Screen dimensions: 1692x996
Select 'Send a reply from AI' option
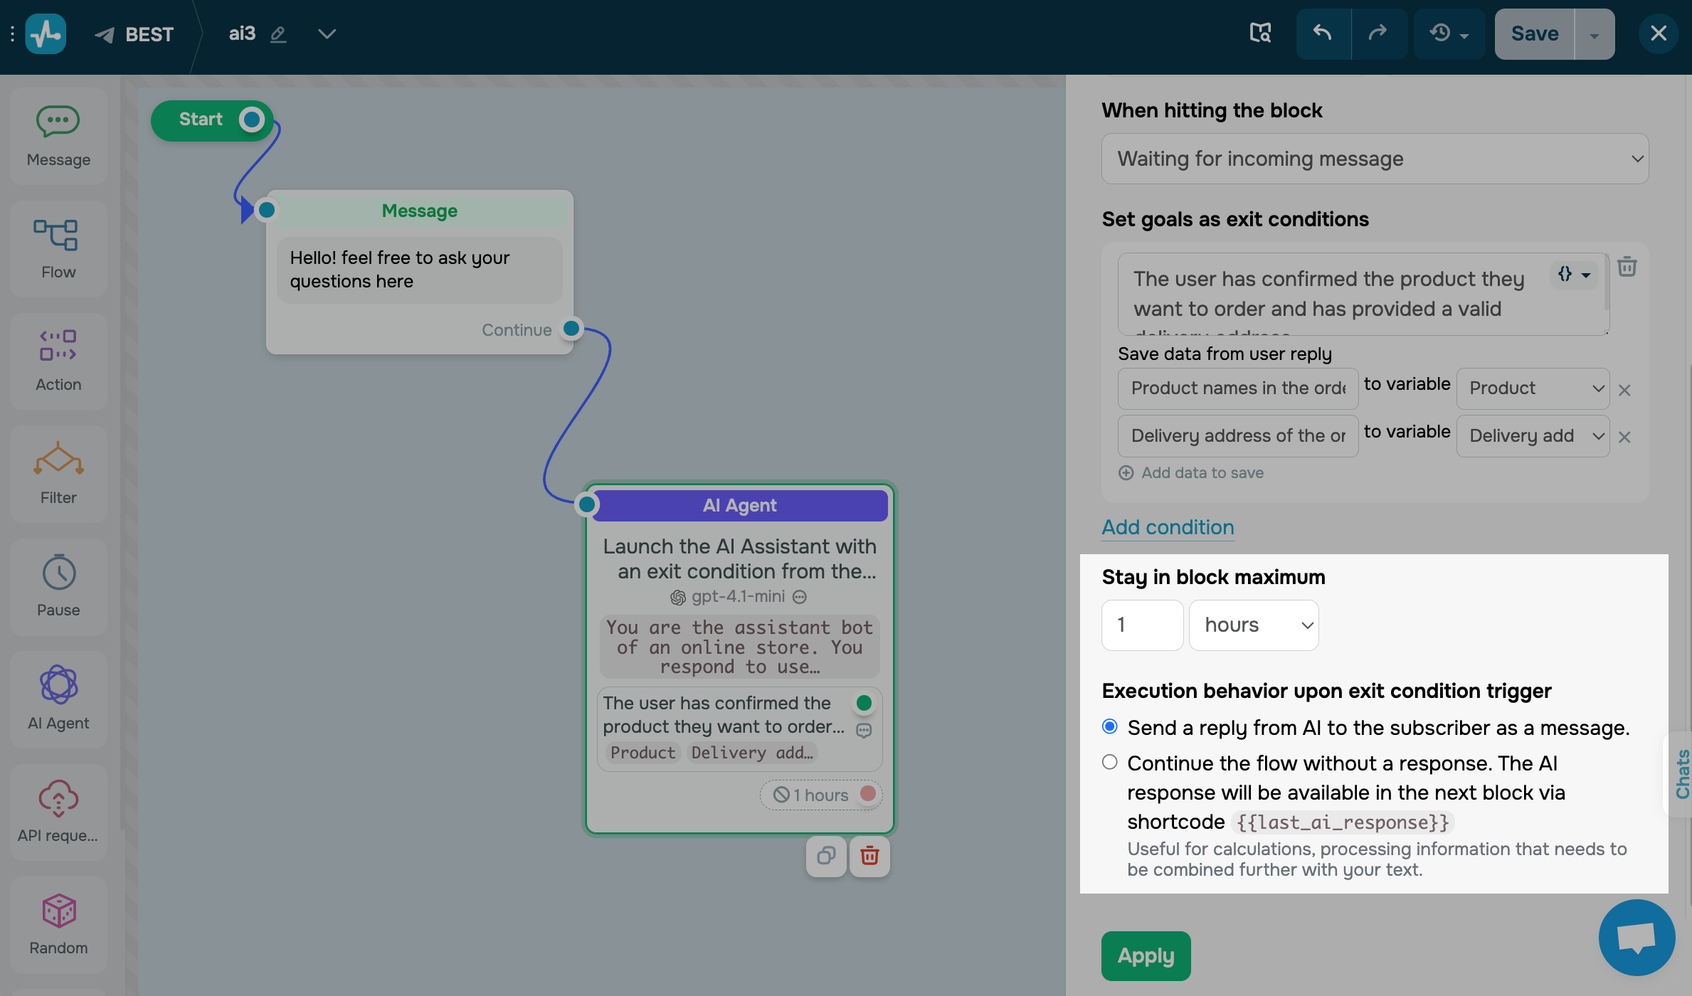coord(1109,726)
